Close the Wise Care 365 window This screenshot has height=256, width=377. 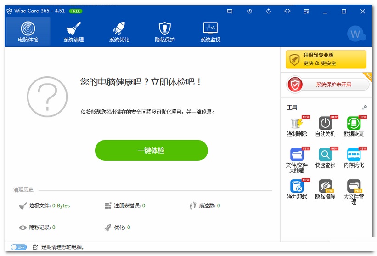tap(363, 11)
